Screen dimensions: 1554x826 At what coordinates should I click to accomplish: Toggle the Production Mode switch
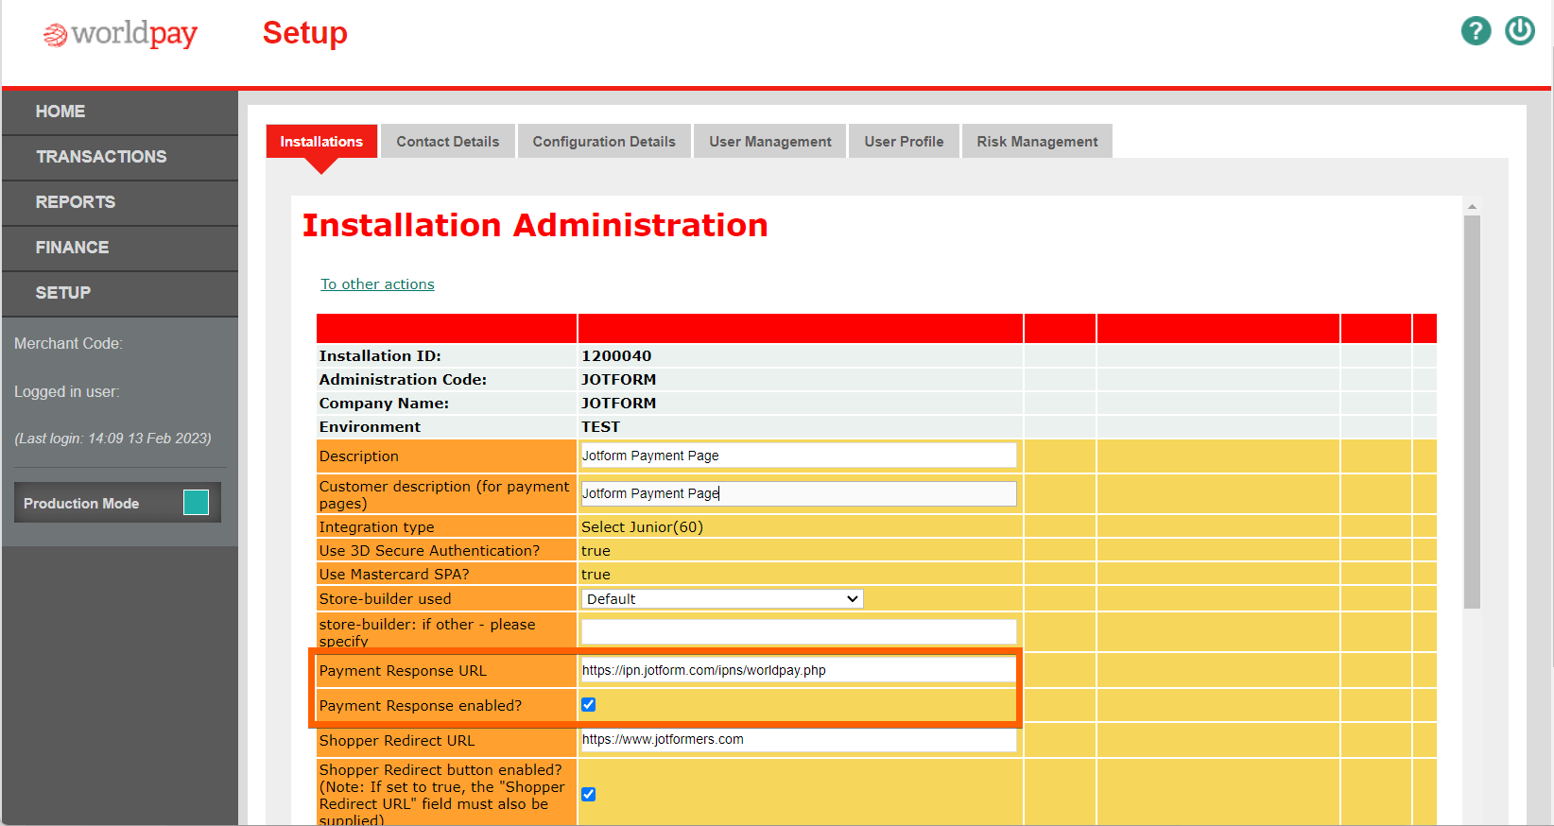(x=196, y=503)
